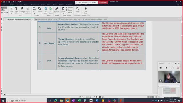Click Log In link
Image resolution: width=183 pixels, height=103 pixels.
179,5
